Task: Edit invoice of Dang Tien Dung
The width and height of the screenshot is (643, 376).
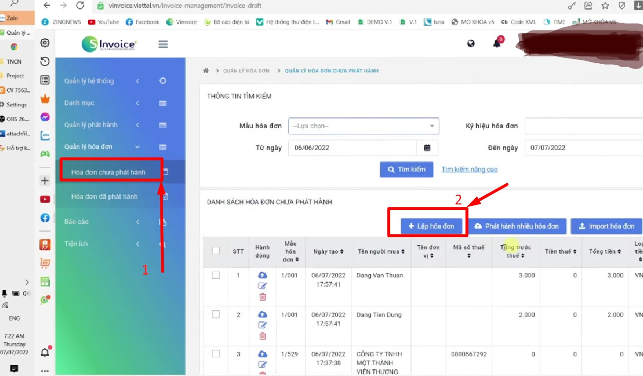Action: tap(263, 325)
